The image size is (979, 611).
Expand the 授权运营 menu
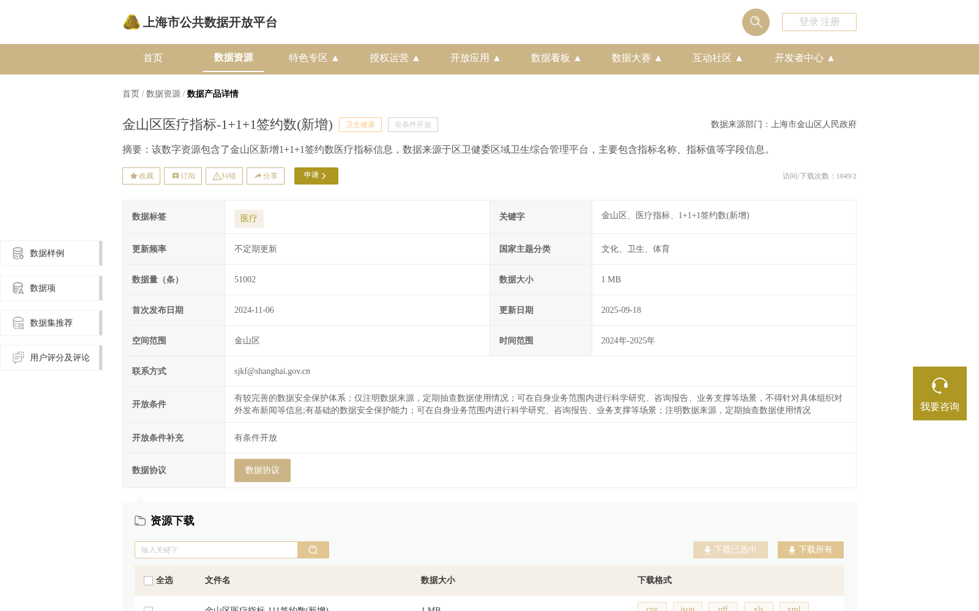pos(395,58)
